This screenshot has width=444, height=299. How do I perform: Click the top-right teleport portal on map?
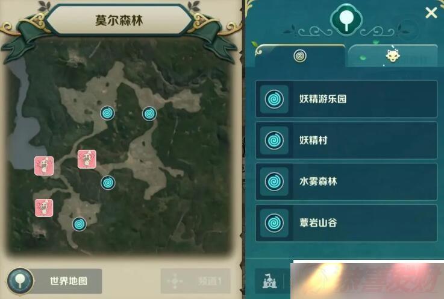click(149, 114)
